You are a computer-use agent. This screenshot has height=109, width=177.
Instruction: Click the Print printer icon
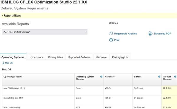(111, 40)
